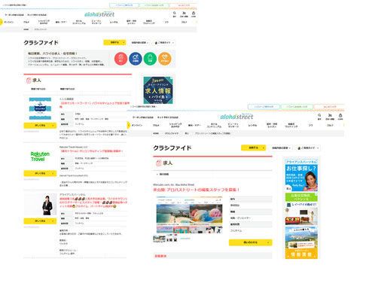
Task: Click aloha street logo on the listing page
Action: pyautogui.click(x=99, y=14)
